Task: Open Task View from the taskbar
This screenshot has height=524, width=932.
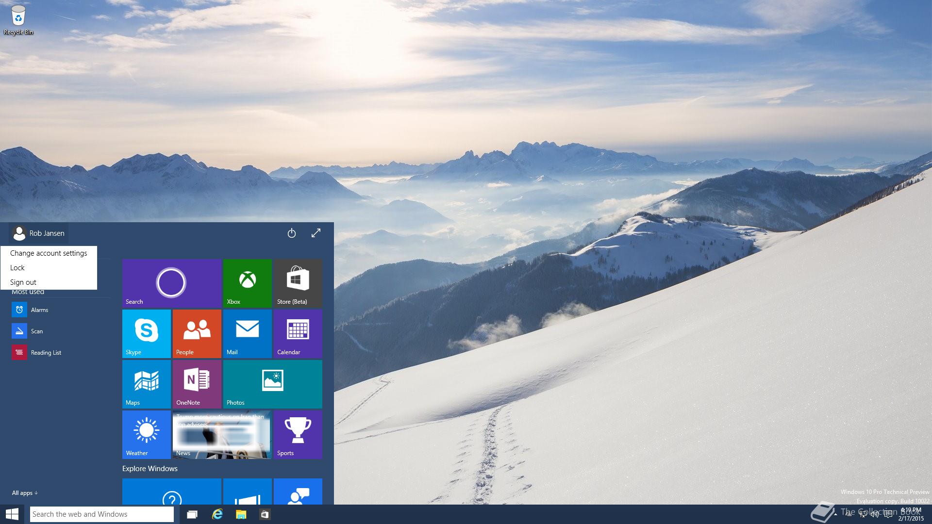Action: click(192, 514)
